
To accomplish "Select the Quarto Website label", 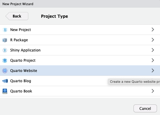I will tap(24, 71).
